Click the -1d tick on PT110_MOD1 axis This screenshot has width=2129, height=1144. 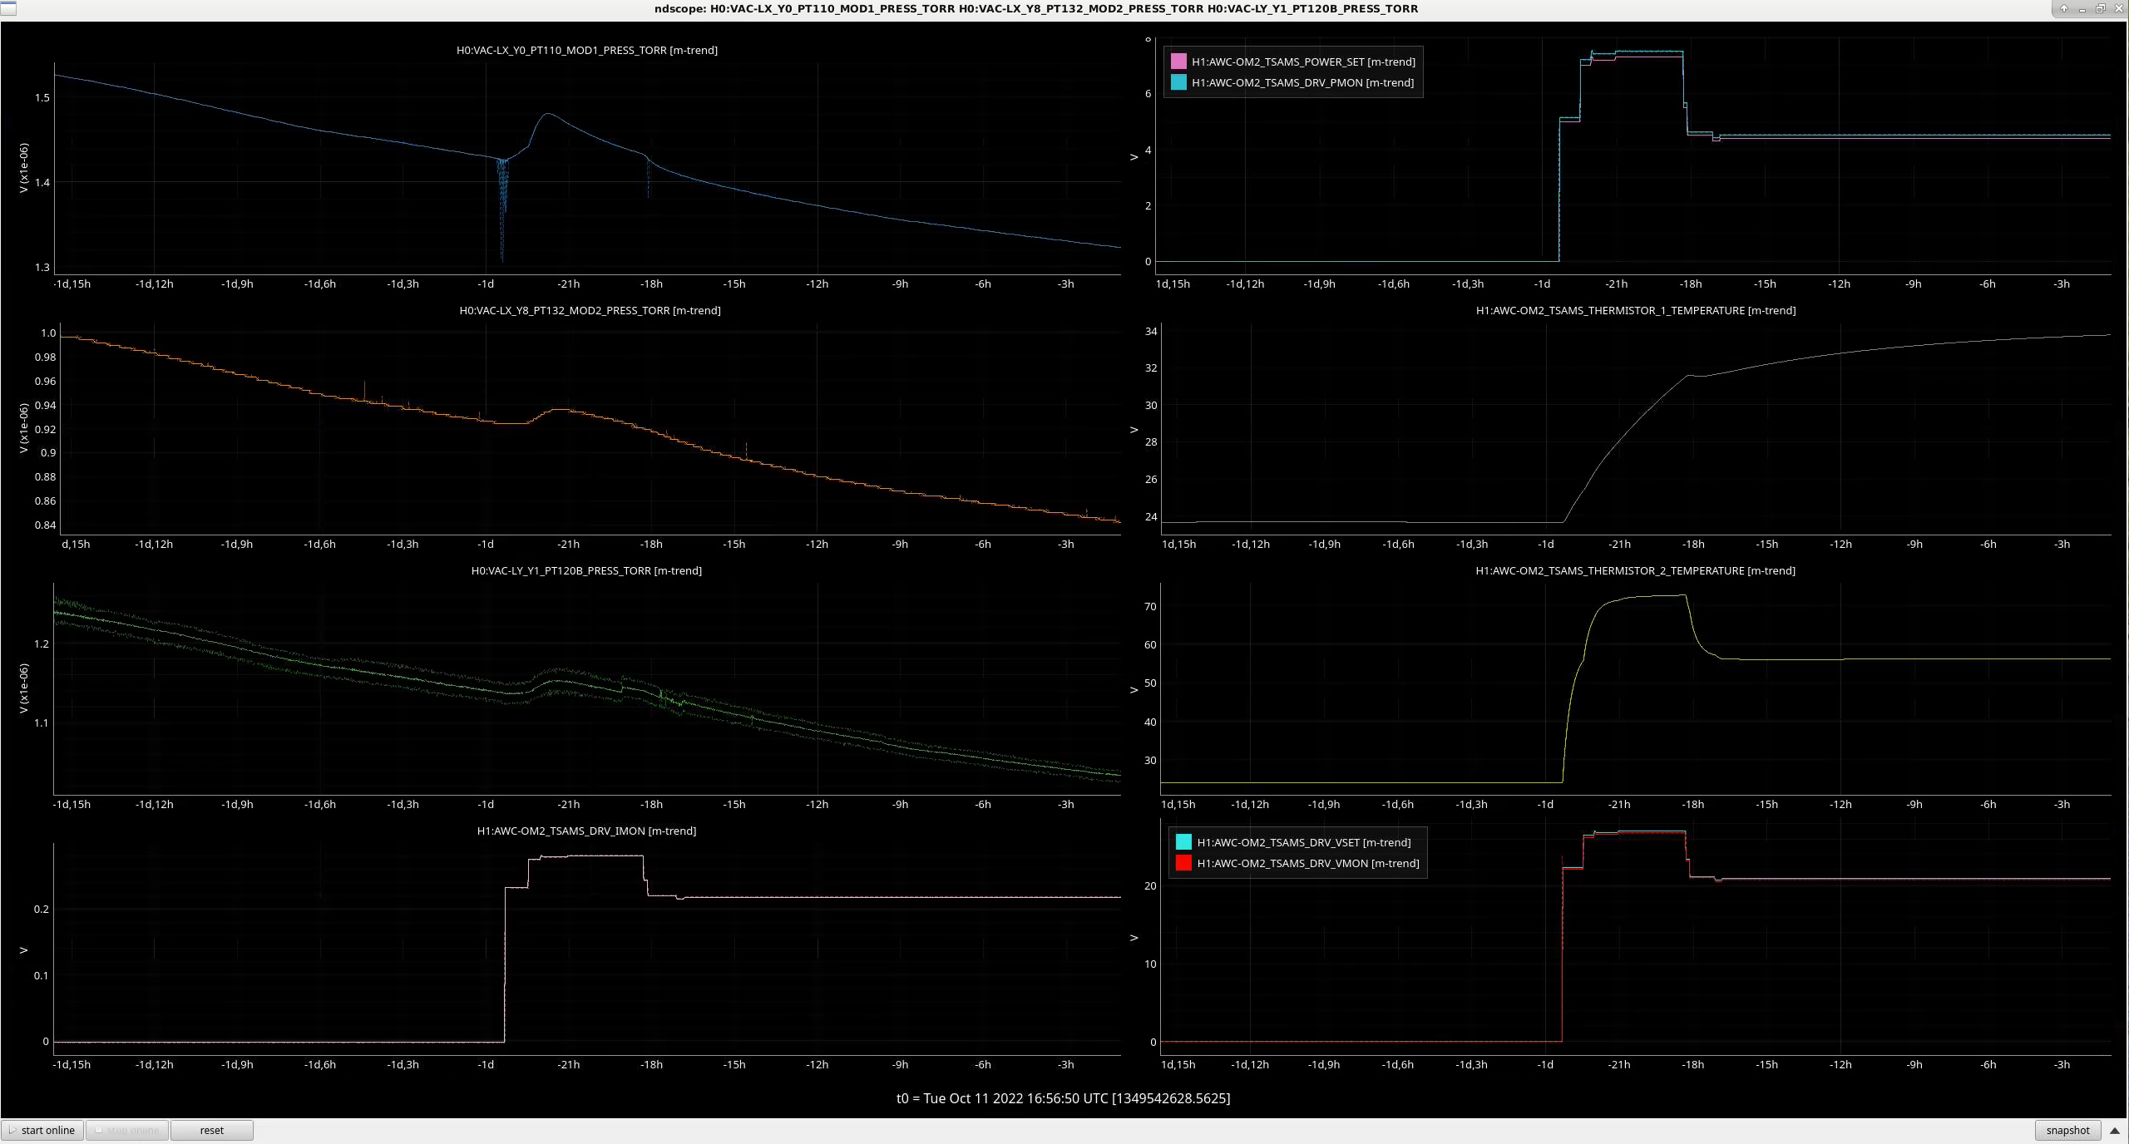coord(486,284)
